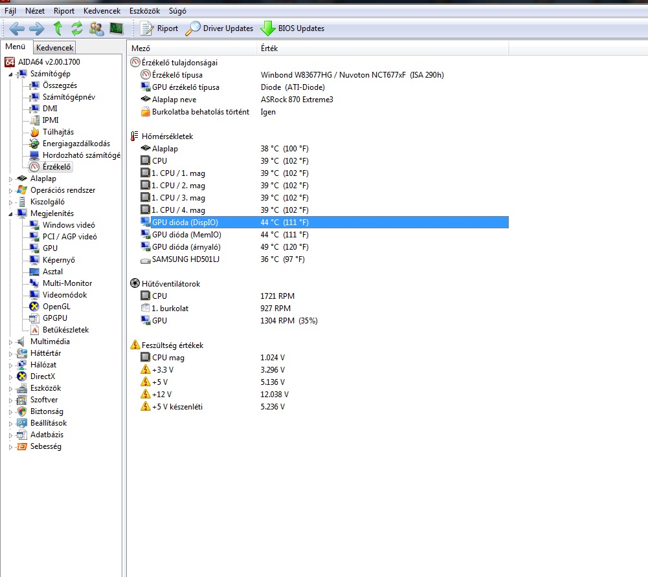Screen dimensions: 648x577
Task: Open the IPMI tree item
Action: 50,120
